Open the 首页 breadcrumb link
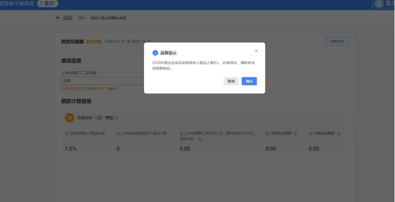Screen dimensions: 395x202 (x=82, y=18)
